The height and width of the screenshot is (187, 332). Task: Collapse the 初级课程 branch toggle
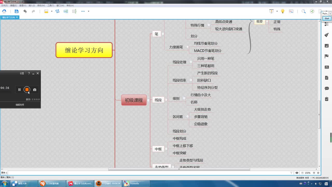click(148, 100)
